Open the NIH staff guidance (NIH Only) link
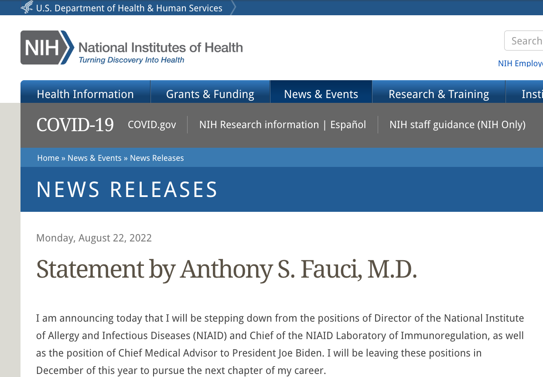 458,125
